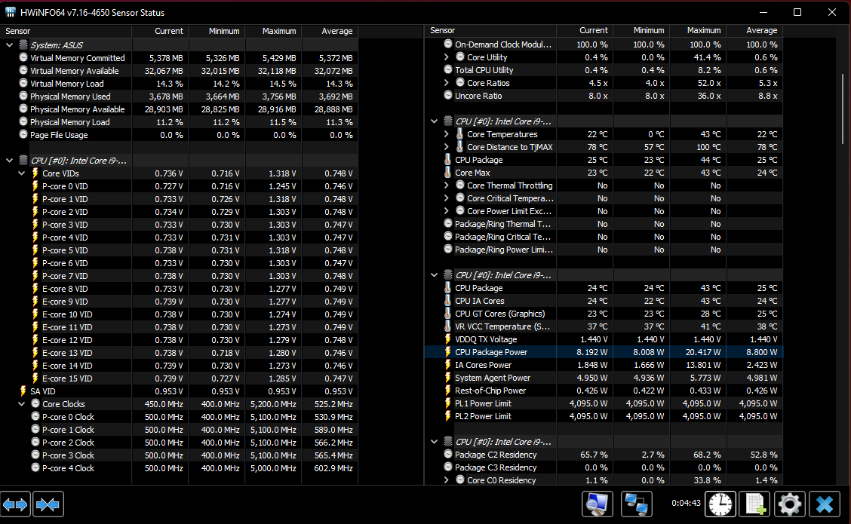The height and width of the screenshot is (524, 851).
Task: Click the lightning icon beside E-core 15 VID
Action: [35, 378]
